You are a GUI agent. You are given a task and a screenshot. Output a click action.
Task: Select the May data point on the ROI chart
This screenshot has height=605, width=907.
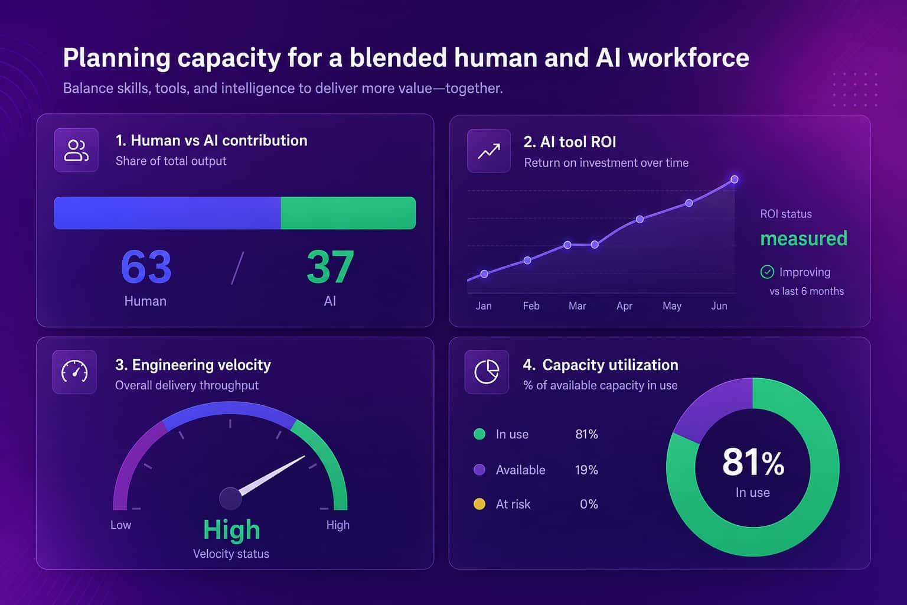[689, 203]
